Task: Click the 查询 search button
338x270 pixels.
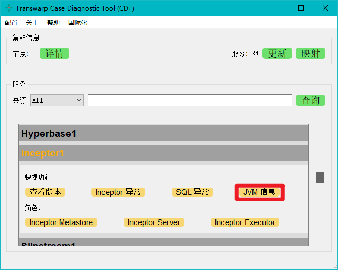Action: tap(311, 100)
